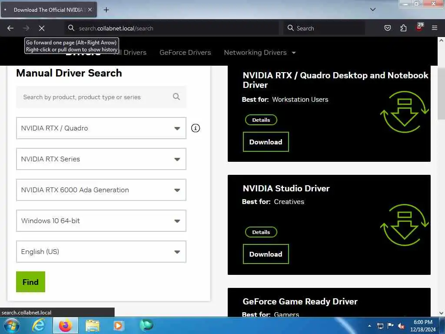Open a new browser tab
Screen dimensions: 445x334
pyautogui.click(x=106, y=10)
